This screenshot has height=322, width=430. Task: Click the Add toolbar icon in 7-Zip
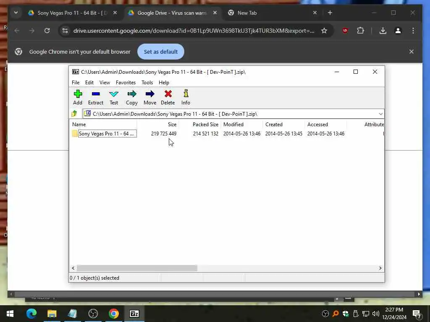(x=78, y=97)
